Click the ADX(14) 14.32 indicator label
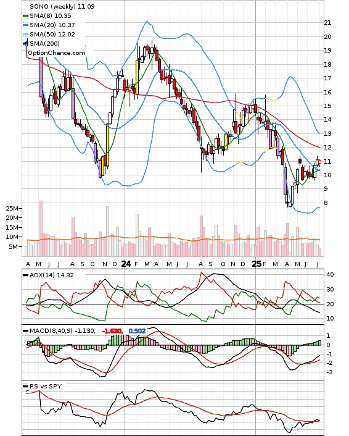Screen dimensions: 349x436 [51, 275]
